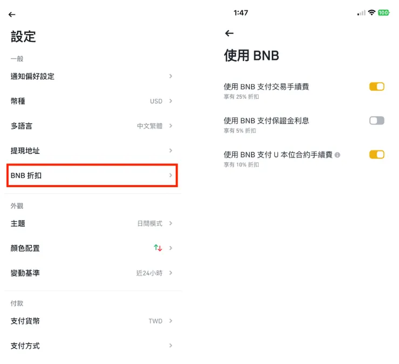
Task: Choose 支付貨幣 TWD row chevron
Action: coord(170,321)
